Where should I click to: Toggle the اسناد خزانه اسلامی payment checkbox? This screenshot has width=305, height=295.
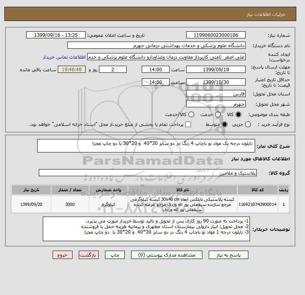pos(188,124)
